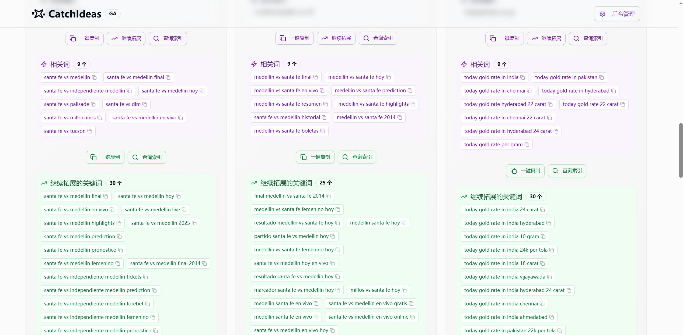Click 查询索引 at top of gold rate column
Image resolution: width=683 pixels, height=335 pixels.
click(x=588, y=38)
